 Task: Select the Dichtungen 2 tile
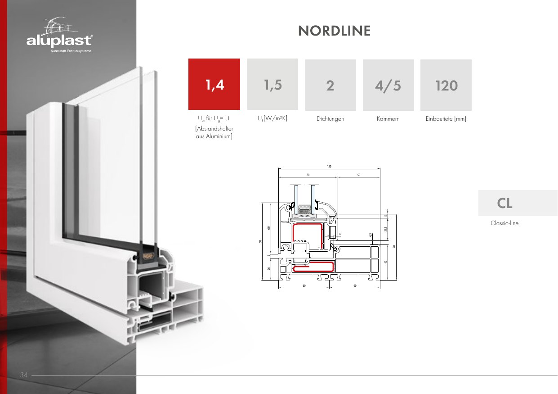click(330, 85)
